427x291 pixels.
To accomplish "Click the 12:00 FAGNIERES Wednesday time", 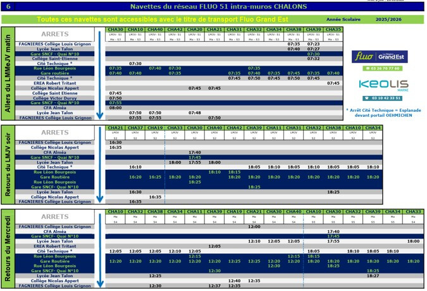I will pos(254,227).
